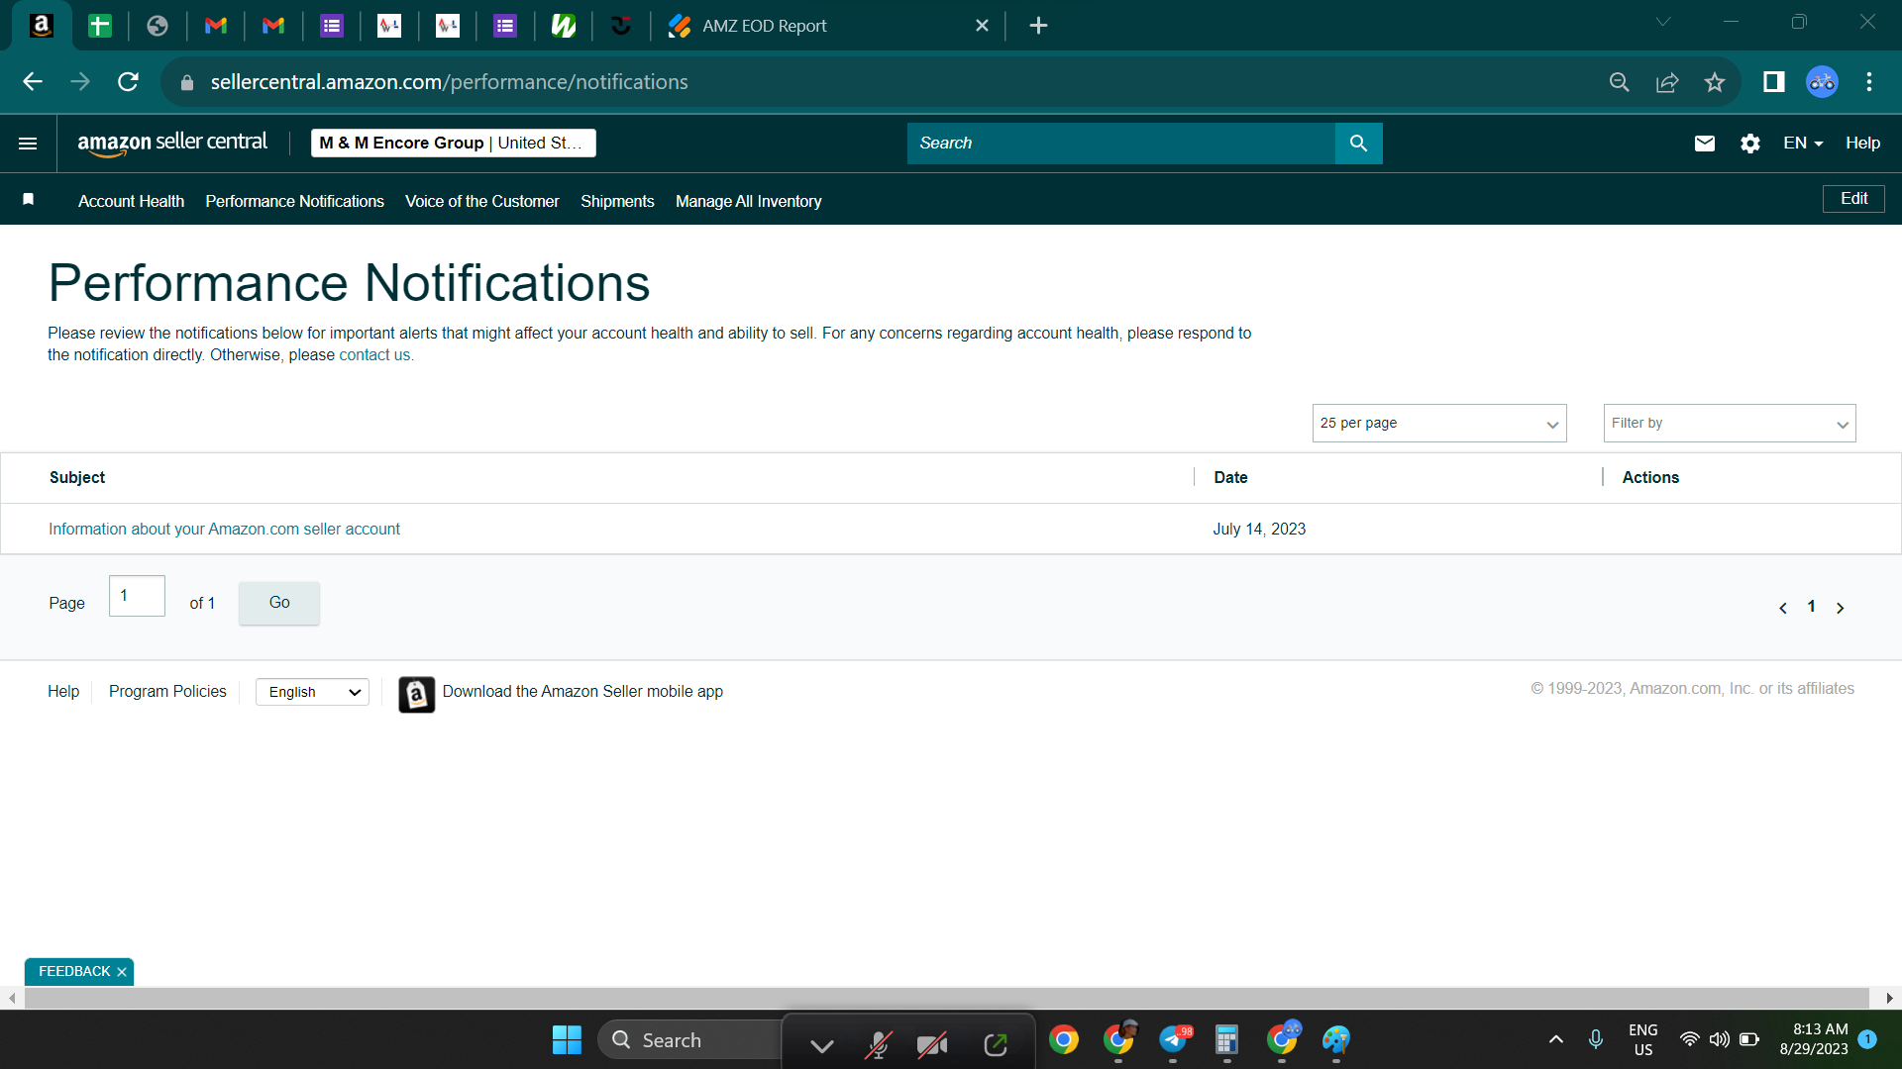Click the Date column header
The image size is (1902, 1069).
[1230, 478]
